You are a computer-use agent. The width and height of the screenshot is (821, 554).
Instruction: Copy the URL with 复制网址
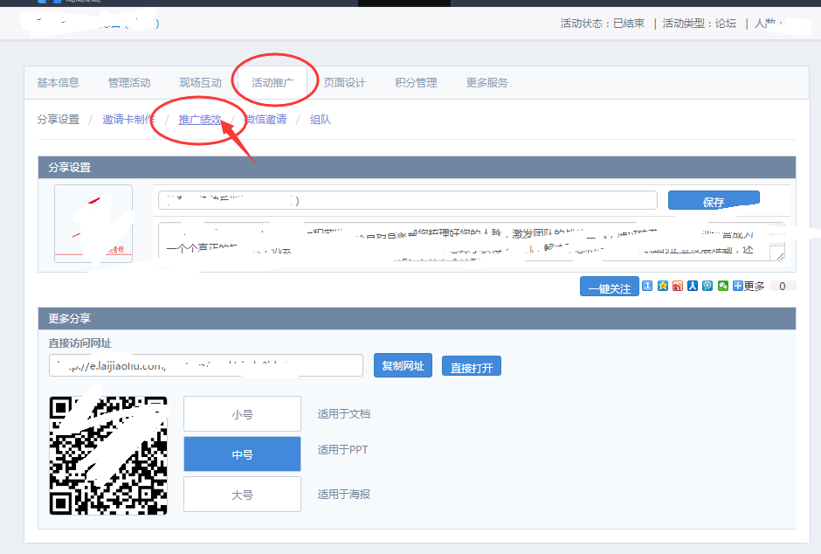403,365
